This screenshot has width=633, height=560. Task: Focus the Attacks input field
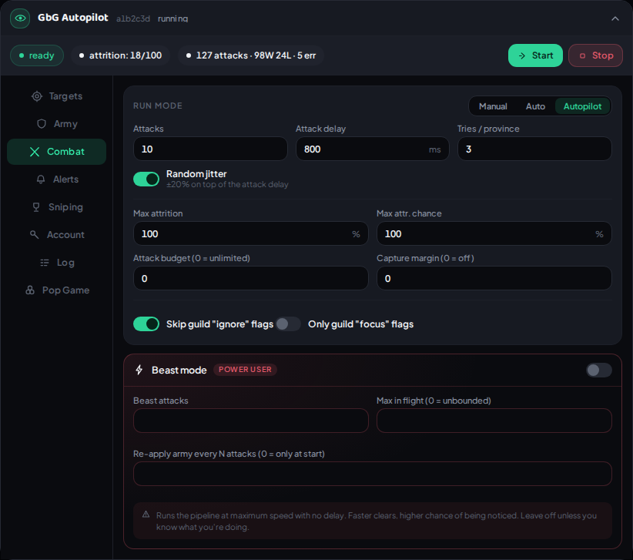pos(210,149)
